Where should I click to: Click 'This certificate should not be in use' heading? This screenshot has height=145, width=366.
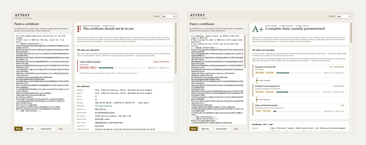click(108, 29)
